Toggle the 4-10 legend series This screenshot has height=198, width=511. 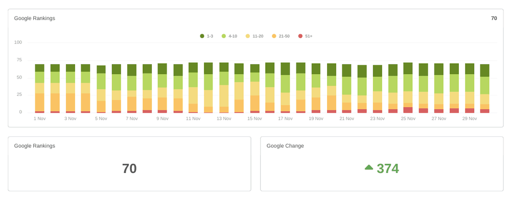(x=229, y=36)
